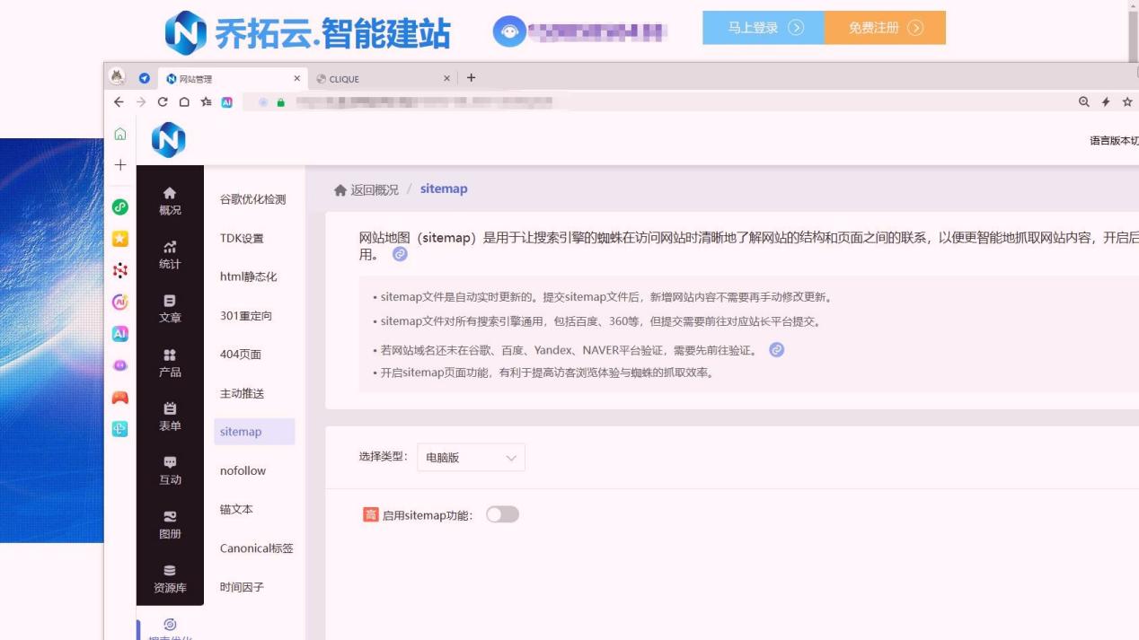Click the browser zoom magnifier icon
This screenshot has height=640, width=1139.
click(x=1084, y=102)
